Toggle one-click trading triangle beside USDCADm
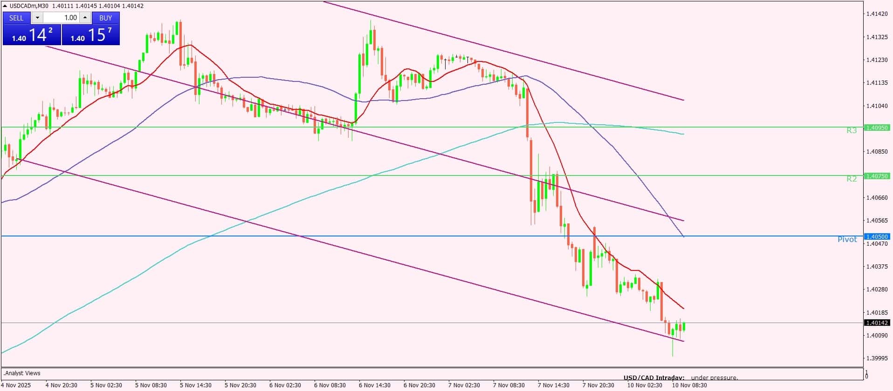Viewport: 893px width, 391px height. (5, 6)
